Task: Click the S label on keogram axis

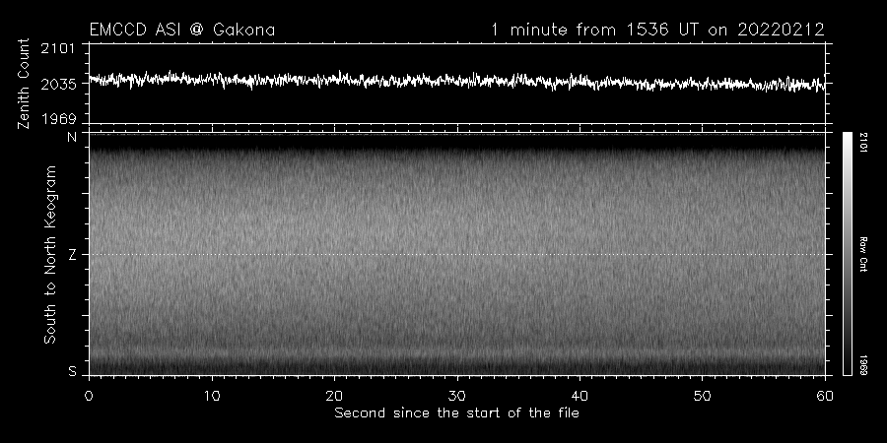Action: 72,372
